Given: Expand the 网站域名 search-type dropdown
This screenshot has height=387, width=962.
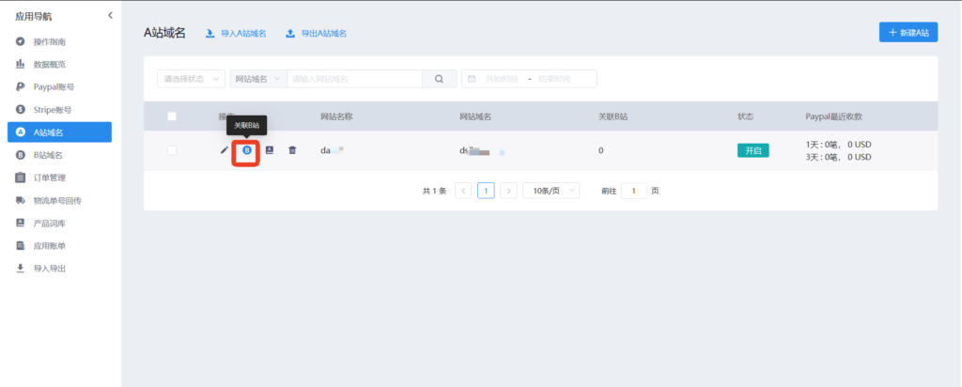Looking at the screenshot, I should pyautogui.click(x=257, y=79).
